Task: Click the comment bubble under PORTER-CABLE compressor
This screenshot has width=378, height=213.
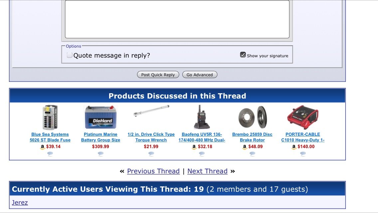Action: pyautogui.click(x=303, y=154)
